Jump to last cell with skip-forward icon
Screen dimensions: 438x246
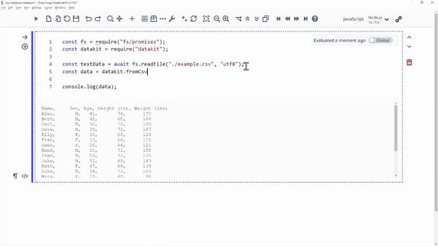[x=306, y=18]
